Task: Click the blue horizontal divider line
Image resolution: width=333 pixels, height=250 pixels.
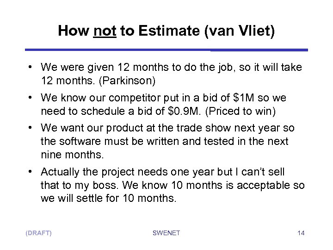Action: [166, 50]
